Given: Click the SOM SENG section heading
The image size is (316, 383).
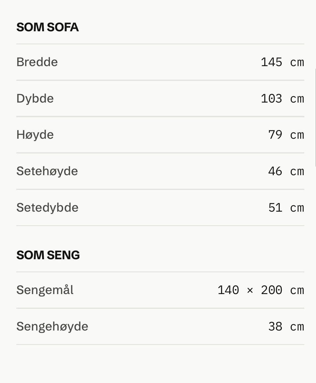Looking at the screenshot, I should point(48,255).
